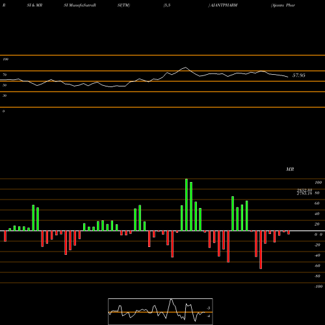The width and height of the screenshot is (325, 325).
Task: Click the 'SI MunafaSutraR' header text
Action: [80, 5]
